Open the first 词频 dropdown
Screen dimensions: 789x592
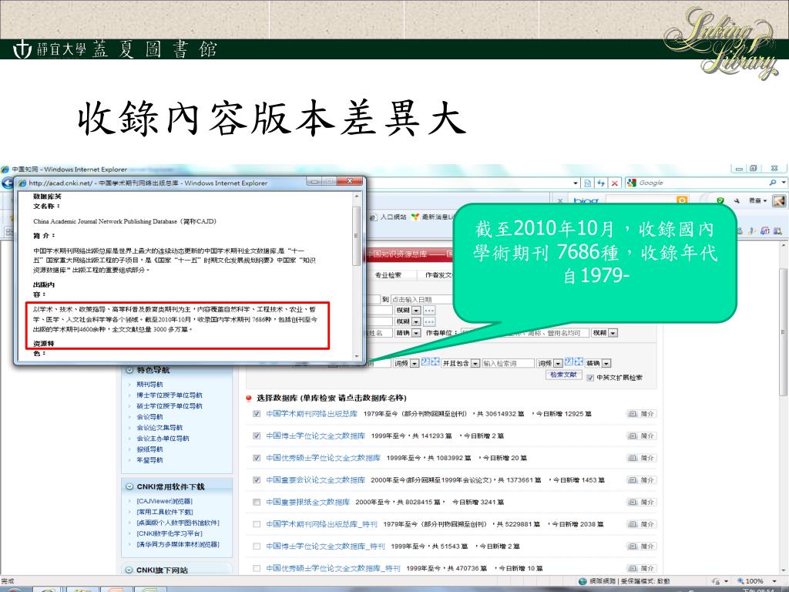pos(415,364)
